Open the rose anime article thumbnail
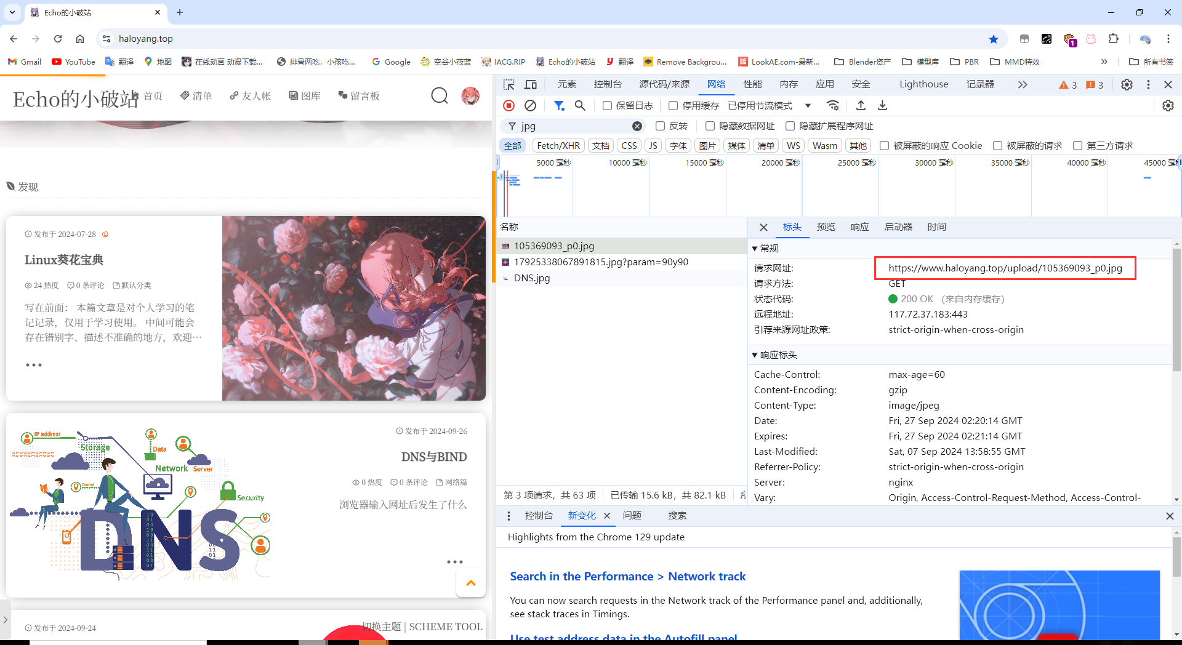The width and height of the screenshot is (1182, 645). (x=354, y=308)
